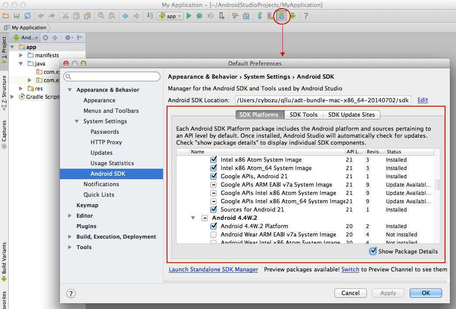Click the Copy toolbar icon
Screen dimensions: 456x309
point(77,16)
